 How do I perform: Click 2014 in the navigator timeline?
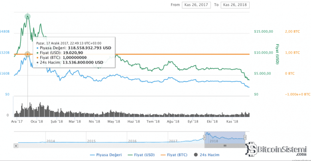(x=51, y=141)
